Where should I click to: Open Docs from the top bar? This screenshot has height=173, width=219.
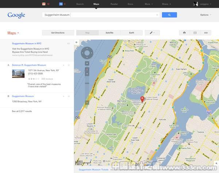[130, 4]
